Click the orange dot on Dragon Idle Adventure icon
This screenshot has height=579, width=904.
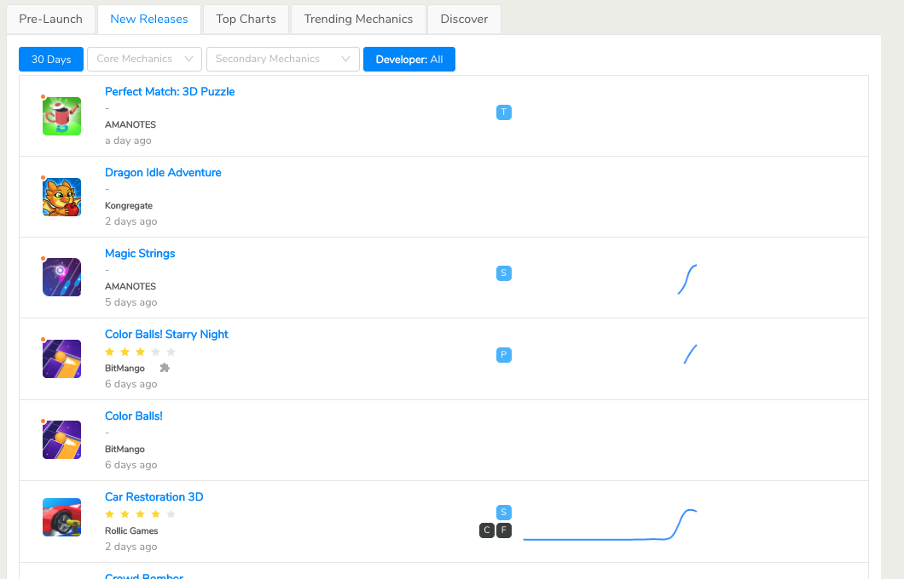click(43, 178)
